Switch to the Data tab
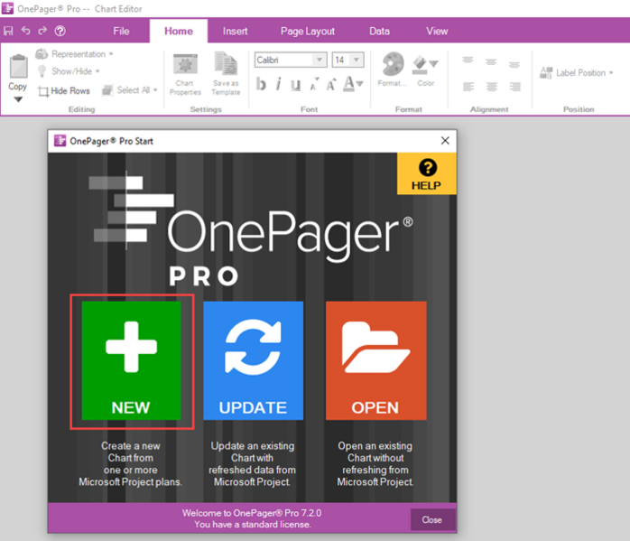Viewport: 630px width, 541px height. click(380, 31)
